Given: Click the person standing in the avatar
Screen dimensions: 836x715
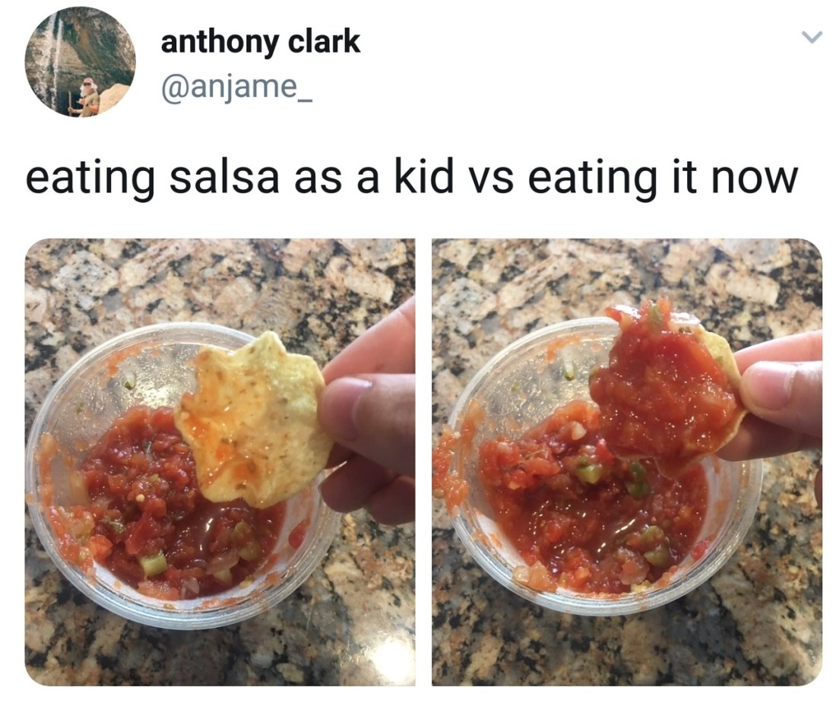Looking at the screenshot, I should 88,96.
